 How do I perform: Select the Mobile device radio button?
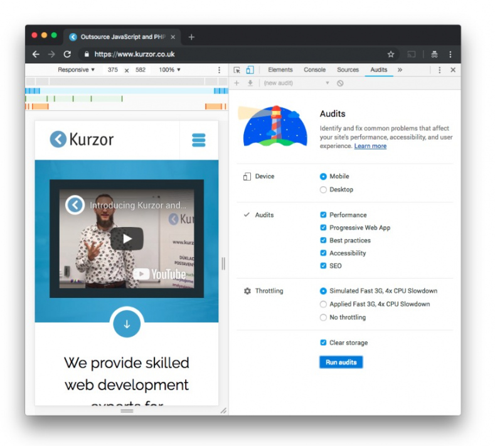pyautogui.click(x=323, y=176)
